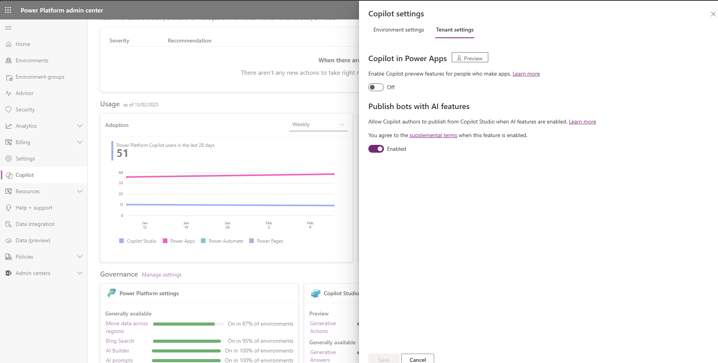
Task: Click the Policies icon in sidebar
Action: click(9, 257)
